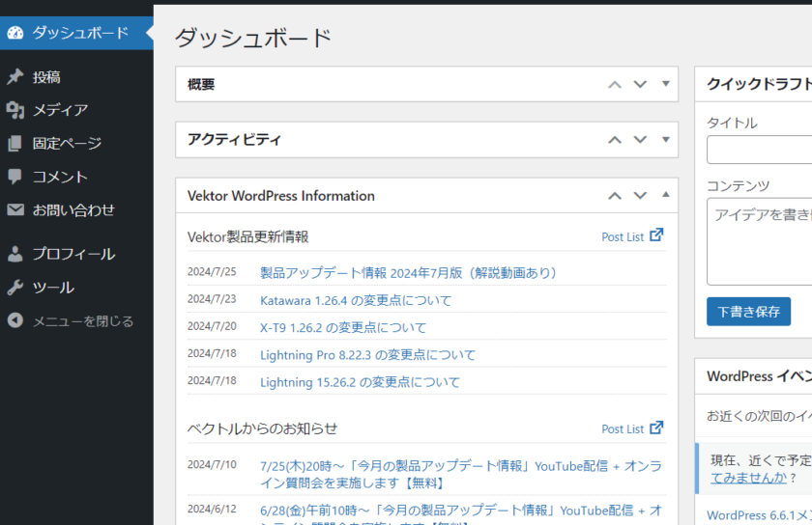Click external link icon beside Vektor製品更新情報 Post List

pos(656,235)
